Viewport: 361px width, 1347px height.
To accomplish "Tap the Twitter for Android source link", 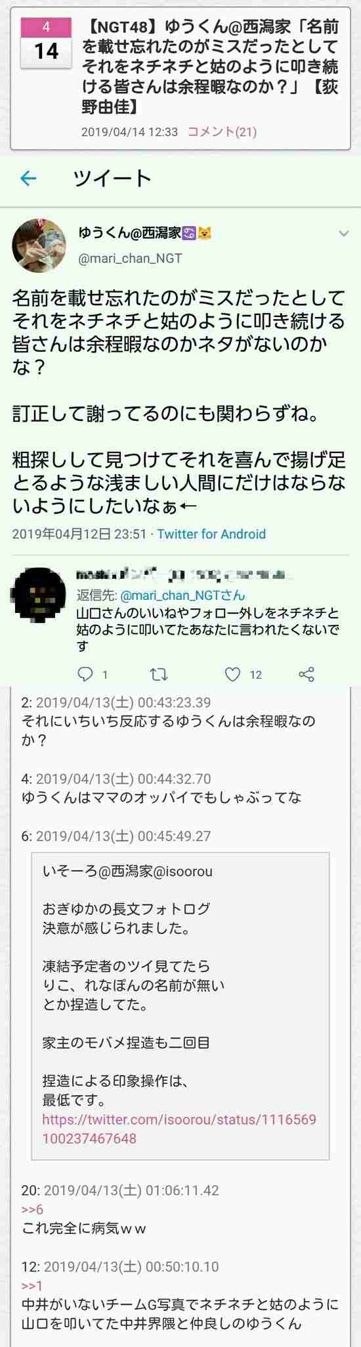I will (x=211, y=534).
